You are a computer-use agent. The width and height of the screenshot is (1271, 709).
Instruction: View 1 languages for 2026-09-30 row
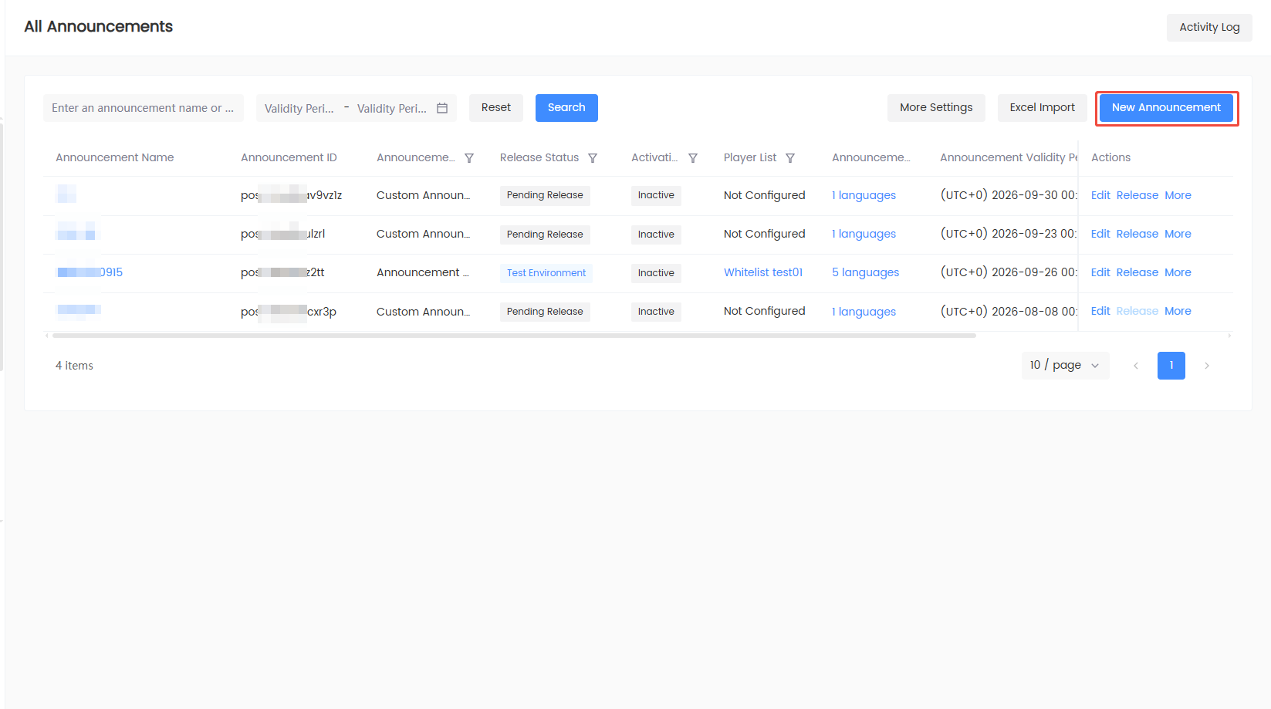pyautogui.click(x=864, y=195)
